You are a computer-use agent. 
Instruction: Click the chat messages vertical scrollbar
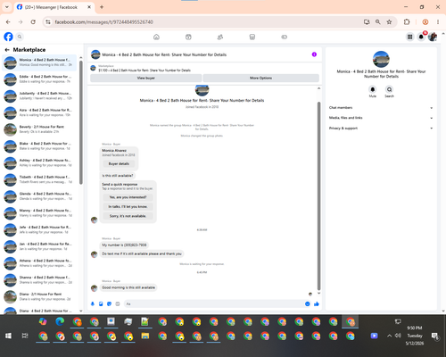(x=318, y=195)
